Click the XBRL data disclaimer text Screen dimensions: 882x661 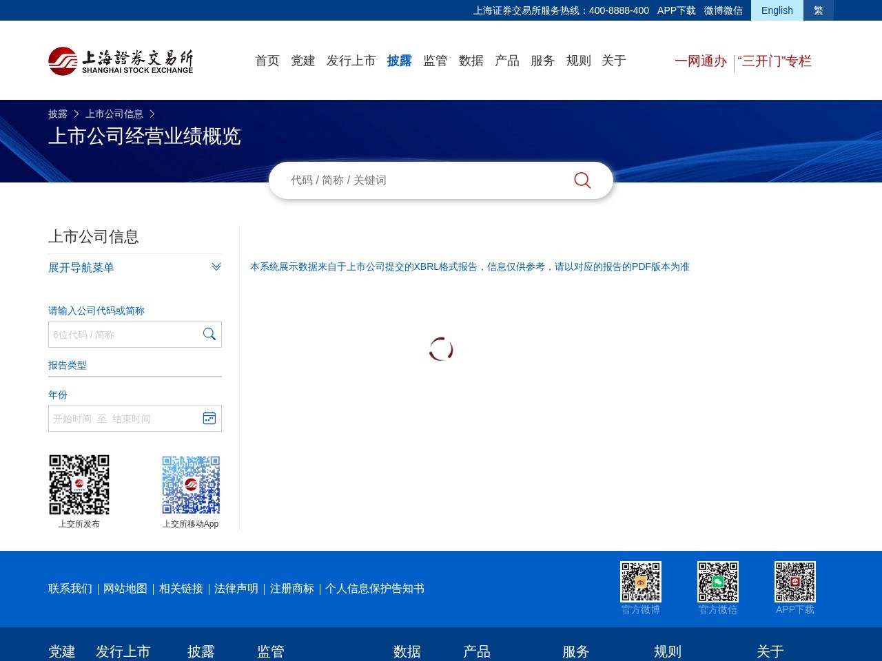click(470, 266)
